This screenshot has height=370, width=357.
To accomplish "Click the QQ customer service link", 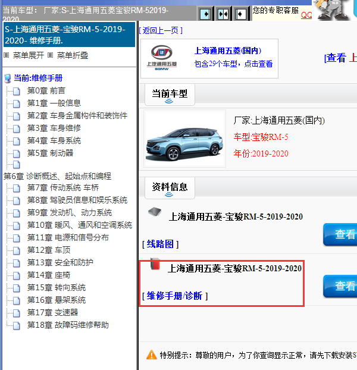I will [306, 15].
